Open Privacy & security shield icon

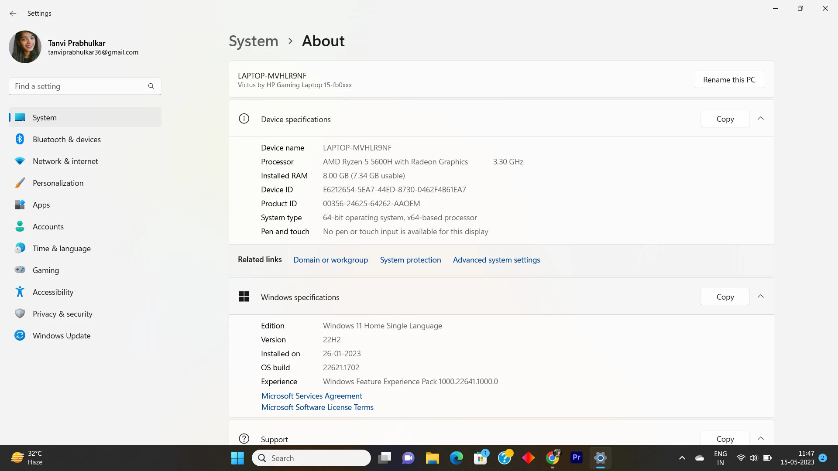tap(20, 314)
